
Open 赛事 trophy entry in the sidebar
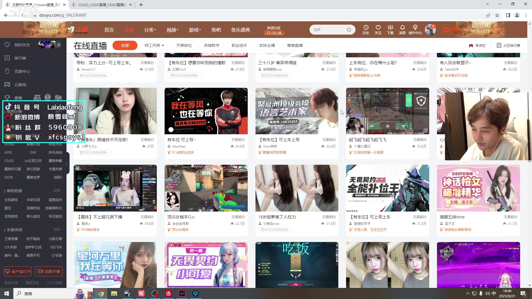point(18,98)
